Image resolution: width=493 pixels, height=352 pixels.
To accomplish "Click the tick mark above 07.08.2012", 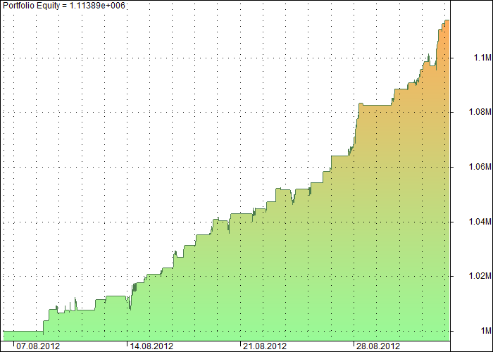I will coord(14,344).
